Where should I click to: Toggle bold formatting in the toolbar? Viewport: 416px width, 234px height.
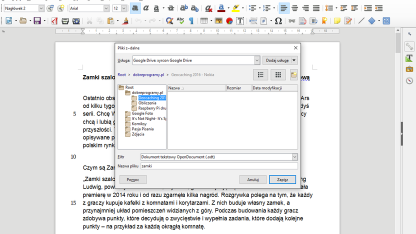(x=135, y=8)
